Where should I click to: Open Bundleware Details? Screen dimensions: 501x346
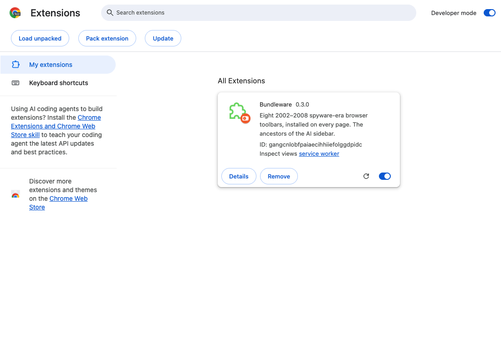point(239,176)
